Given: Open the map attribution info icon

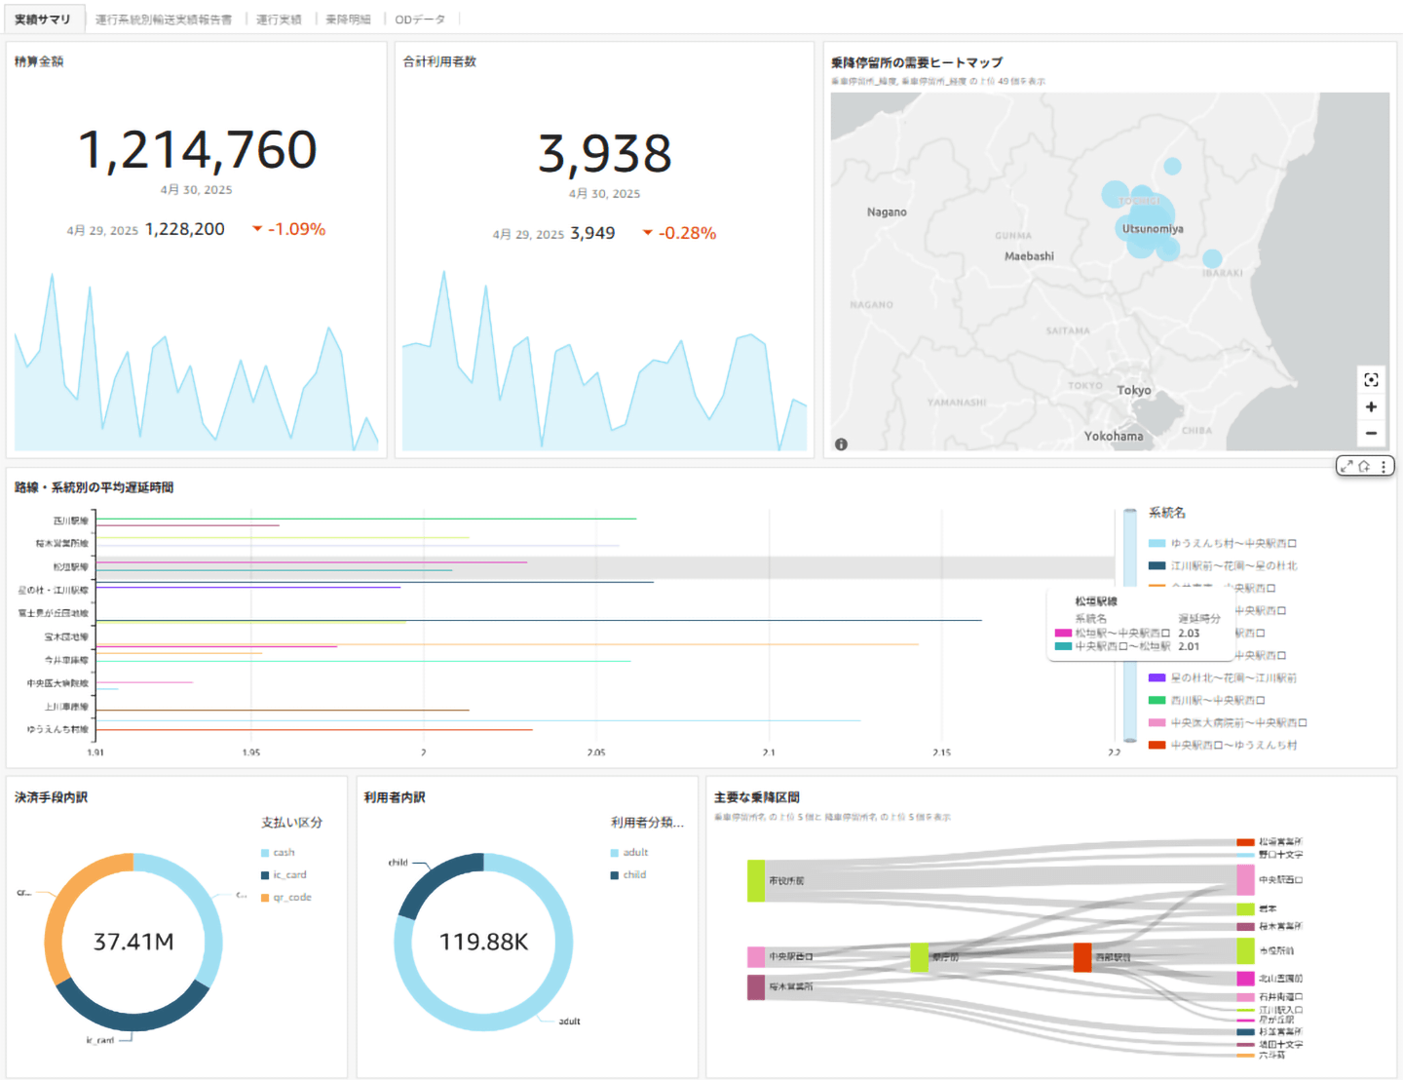Looking at the screenshot, I should [841, 444].
